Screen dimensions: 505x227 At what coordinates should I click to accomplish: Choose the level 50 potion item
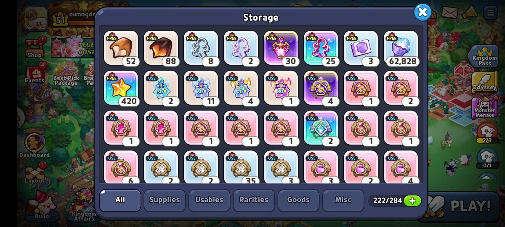pyautogui.click(x=161, y=88)
